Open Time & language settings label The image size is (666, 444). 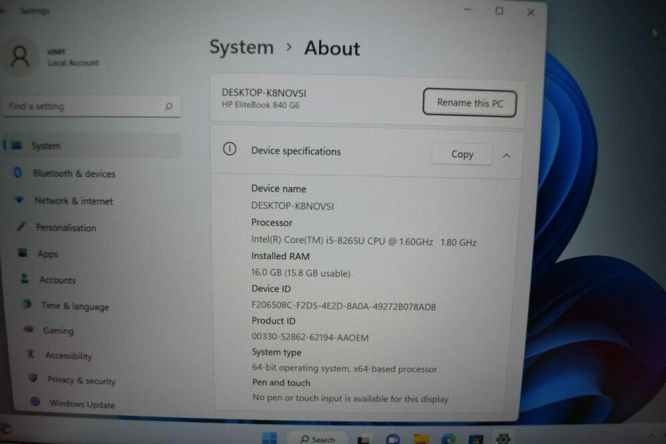tap(75, 306)
